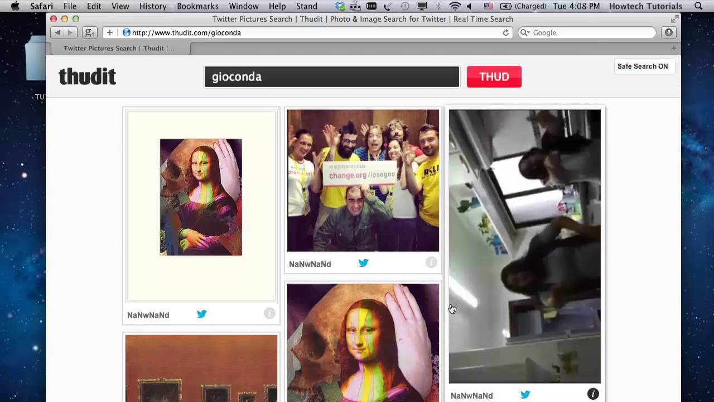
Task: Click the display mirroring menu bar icon
Action: coord(422,6)
